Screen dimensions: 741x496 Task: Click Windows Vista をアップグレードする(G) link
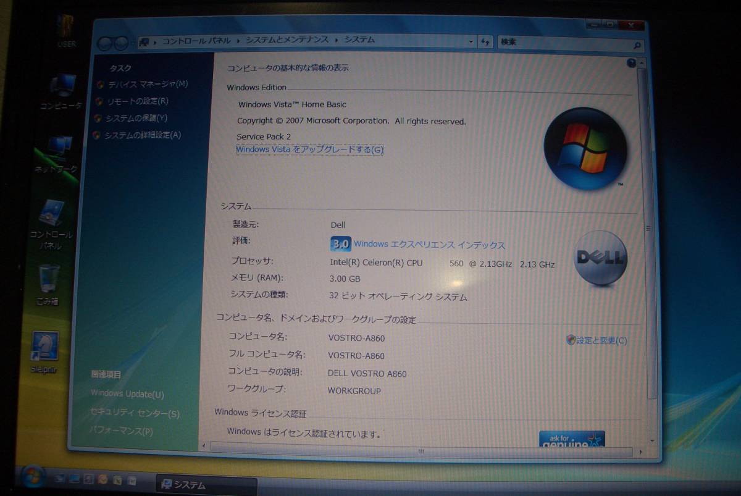click(310, 149)
